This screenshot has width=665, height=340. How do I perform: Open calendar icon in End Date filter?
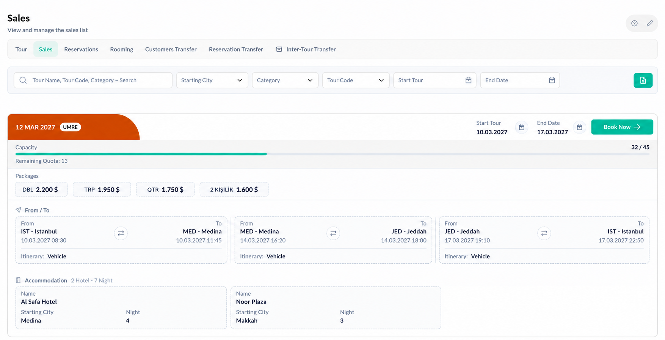[552, 80]
